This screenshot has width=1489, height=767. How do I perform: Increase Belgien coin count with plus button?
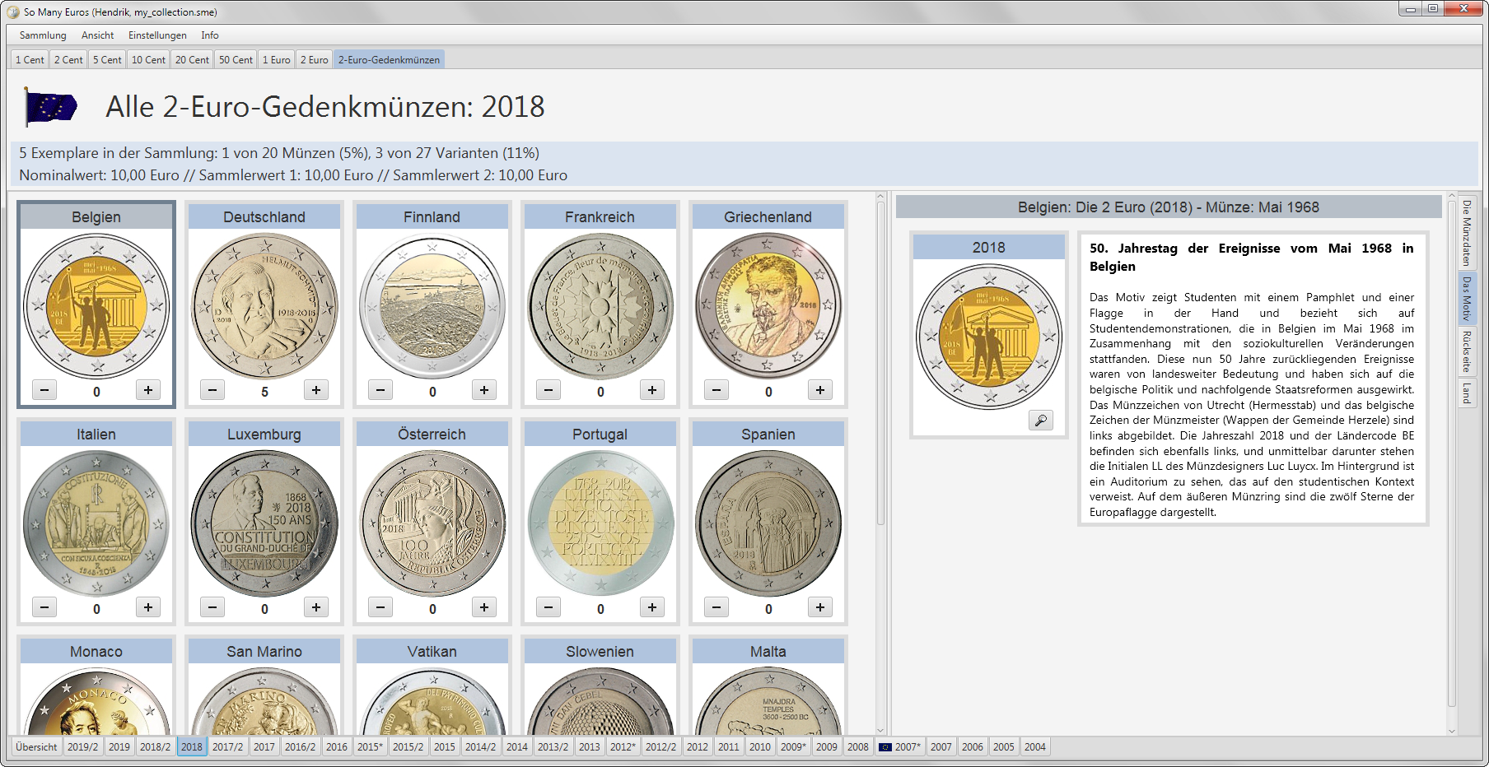coord(148,390)
